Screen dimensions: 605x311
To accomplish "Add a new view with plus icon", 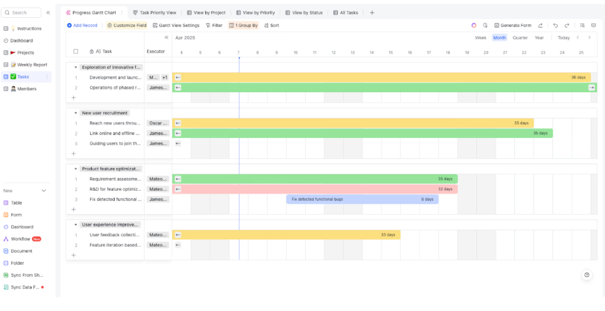I will 372,13.
